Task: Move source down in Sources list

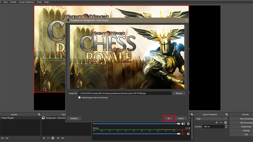Action: [63, 138]
